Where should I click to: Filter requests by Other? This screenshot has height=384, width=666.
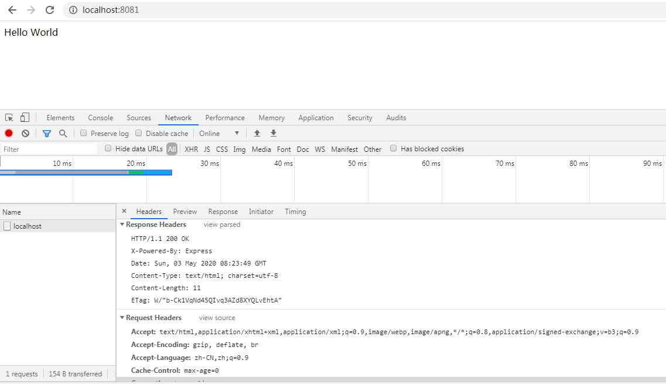tap(373, 149)
